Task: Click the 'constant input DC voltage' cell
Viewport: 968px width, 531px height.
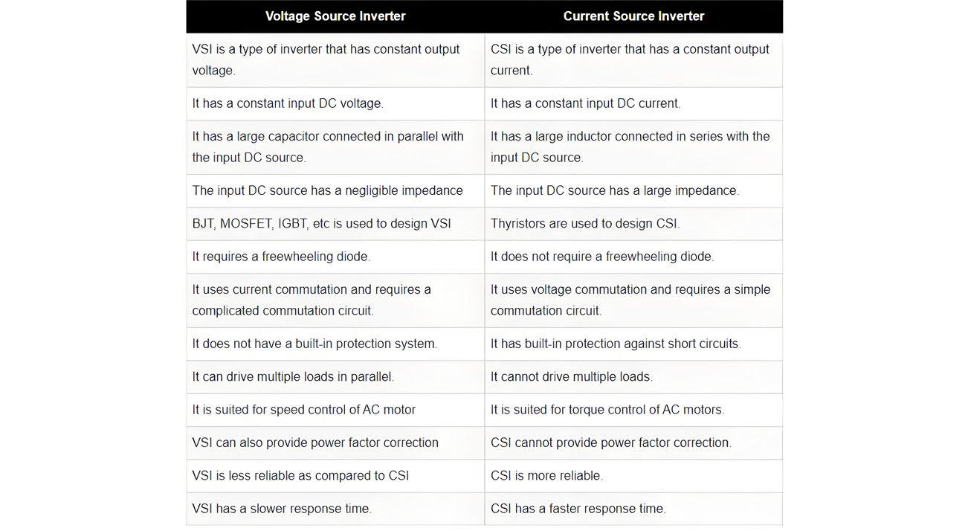Action: 335,103
